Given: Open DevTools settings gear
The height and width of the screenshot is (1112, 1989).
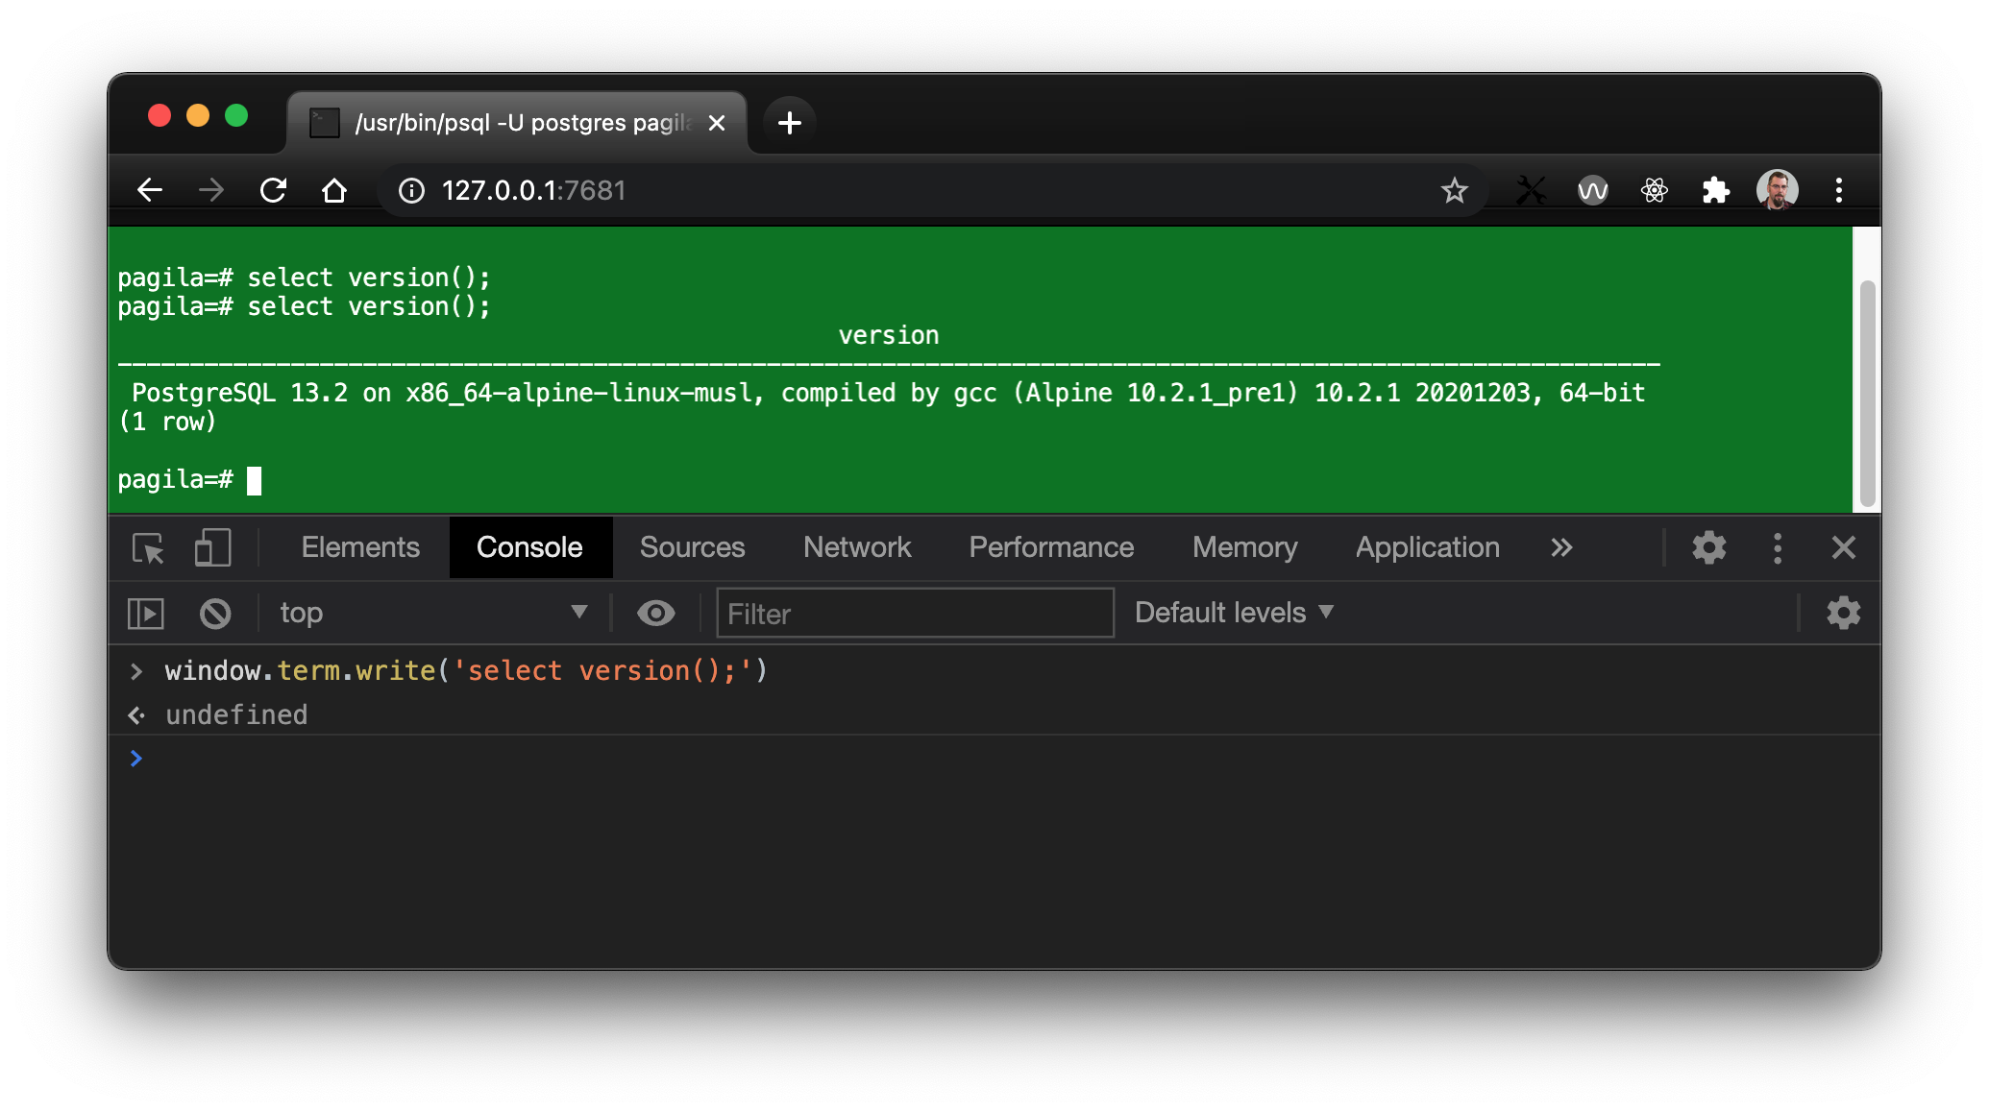Looking at the screenshot, I should coord(1708,547).
